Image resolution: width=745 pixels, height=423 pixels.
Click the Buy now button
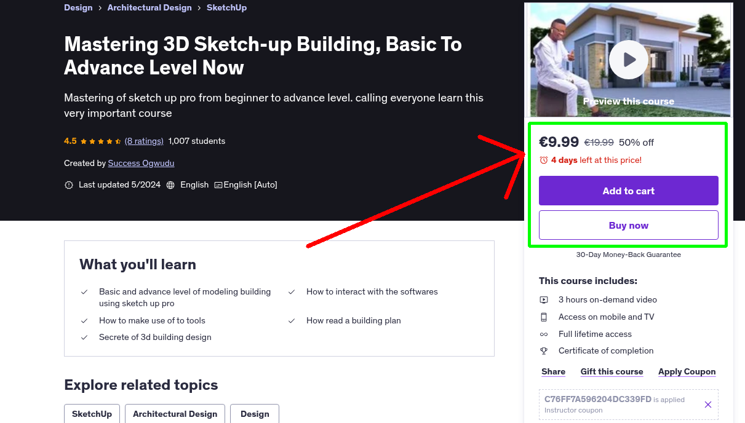pos(628,225)
